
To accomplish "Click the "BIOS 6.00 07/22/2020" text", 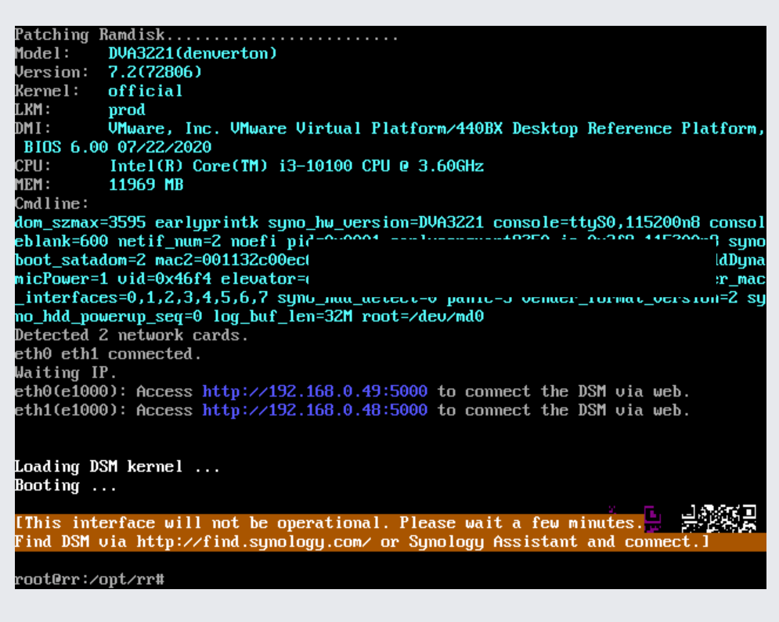I will (117, 147).
